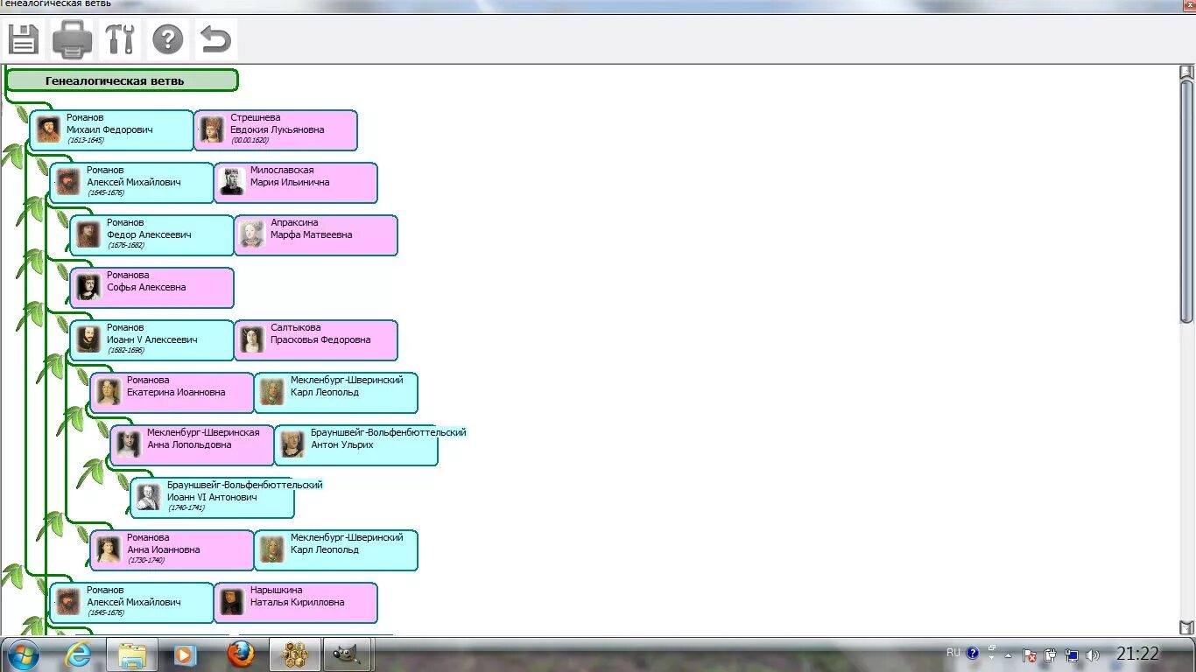
Task: Click portrait of Марфа Матвеевна
Action: [252, 234]
